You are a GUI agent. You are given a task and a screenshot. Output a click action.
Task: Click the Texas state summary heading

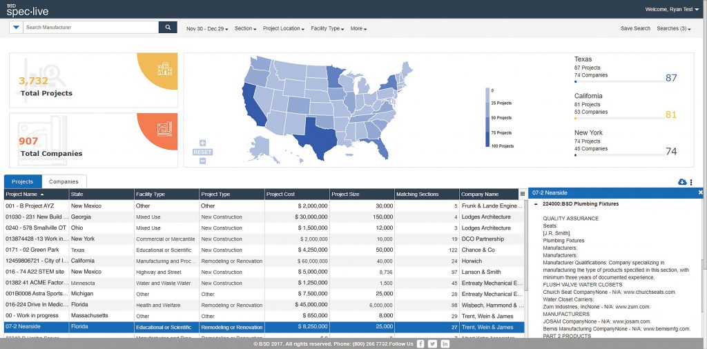tap(583, 59)
